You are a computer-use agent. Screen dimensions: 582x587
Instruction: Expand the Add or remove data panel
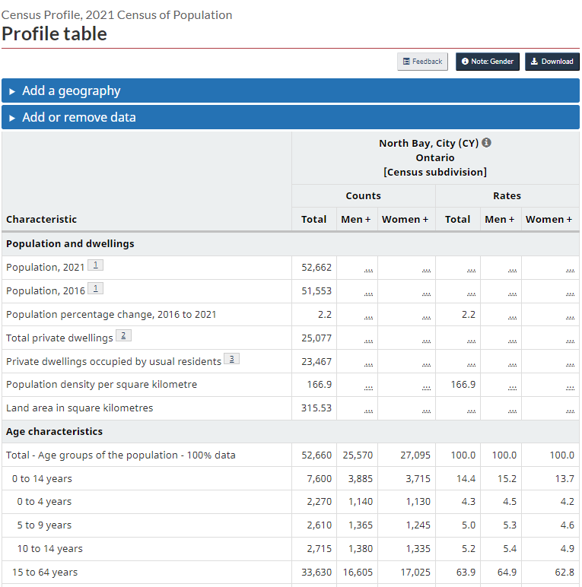click(x=79, y=117)
